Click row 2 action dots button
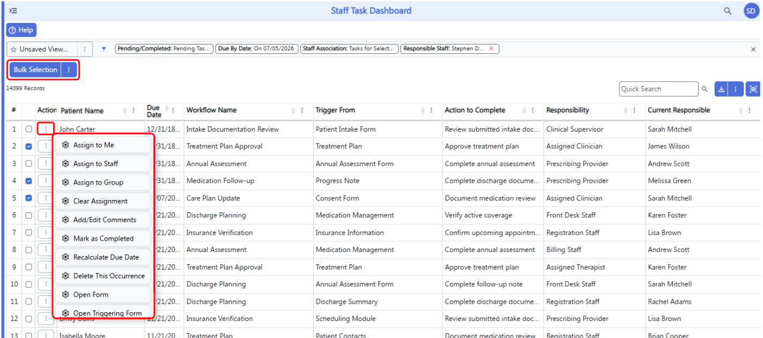Viewport: 763px width, 338px height. 46,147
